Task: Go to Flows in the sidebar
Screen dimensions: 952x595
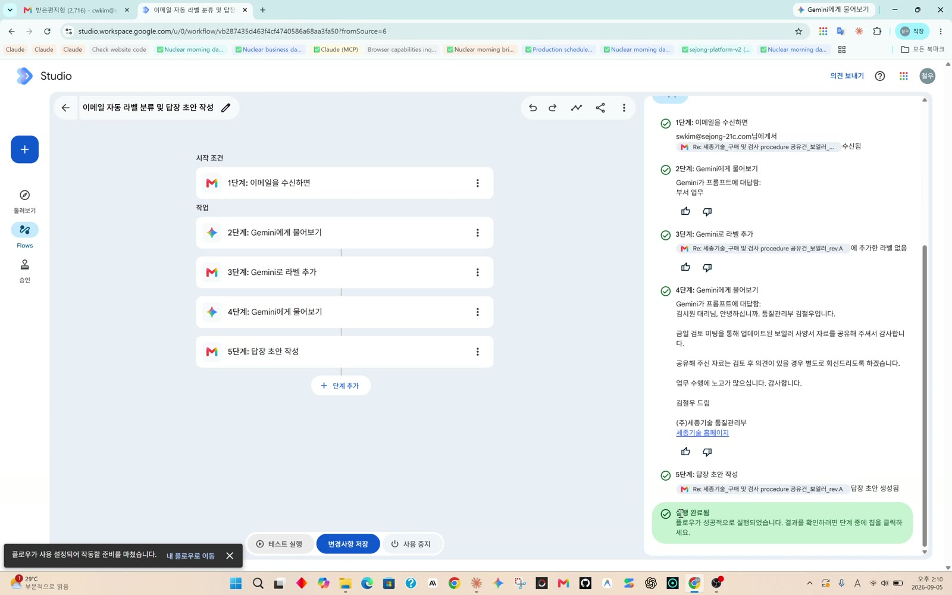Action: pos(24,236)
